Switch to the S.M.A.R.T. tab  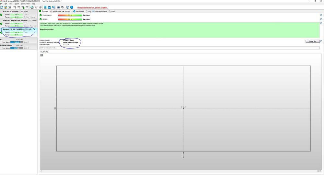point(67,11)
